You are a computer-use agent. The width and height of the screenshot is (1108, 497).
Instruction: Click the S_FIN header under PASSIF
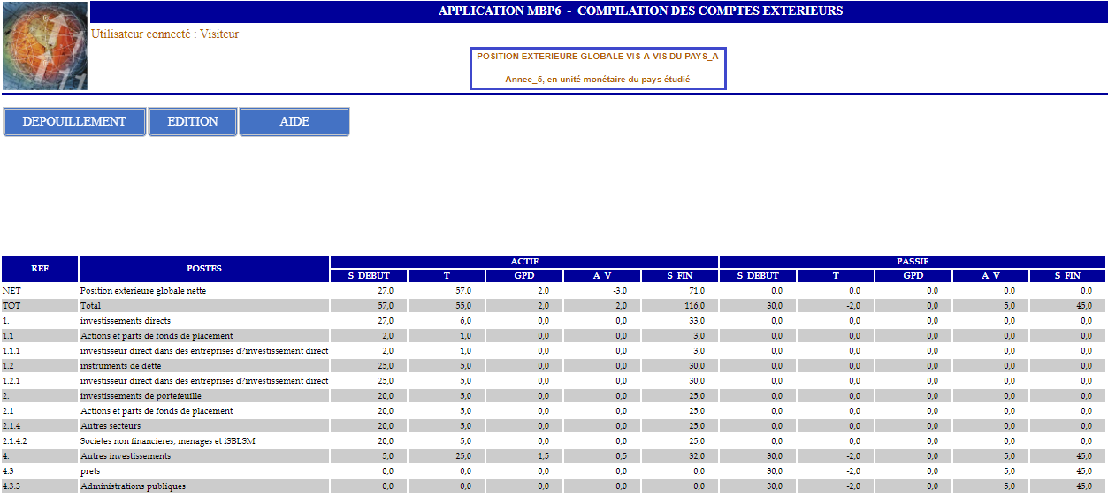(x=1067, y=276)
